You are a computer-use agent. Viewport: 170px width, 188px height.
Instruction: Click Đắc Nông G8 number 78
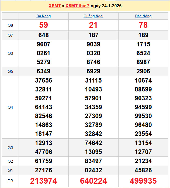pos(143,25)
